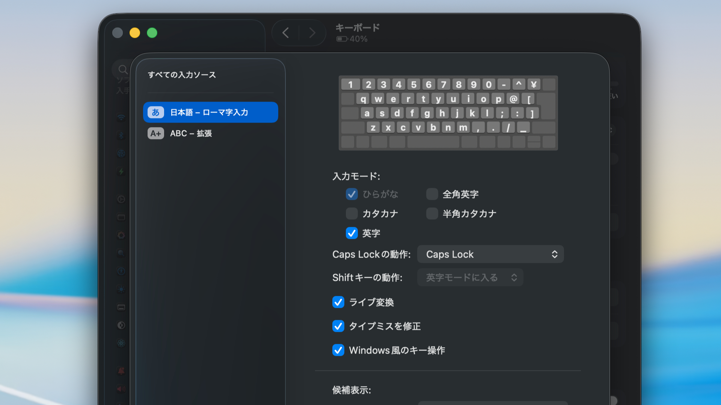Screen dimensions: 721x405
Task: Open the Caps Lockの動作 dropdown
Action: pos(490,254)
